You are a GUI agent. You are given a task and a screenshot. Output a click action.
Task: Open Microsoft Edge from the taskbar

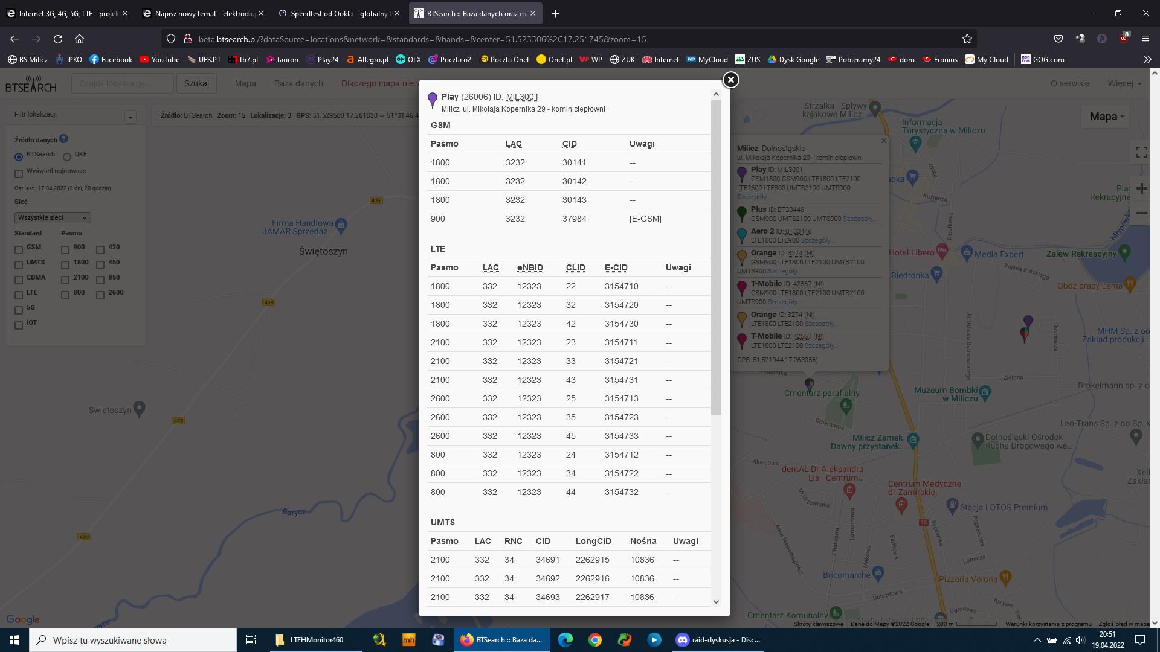[x=565, y=640]
